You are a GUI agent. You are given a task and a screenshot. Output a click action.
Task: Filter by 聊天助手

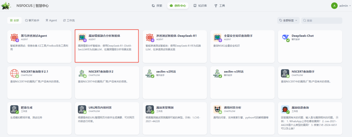(32, 20)
